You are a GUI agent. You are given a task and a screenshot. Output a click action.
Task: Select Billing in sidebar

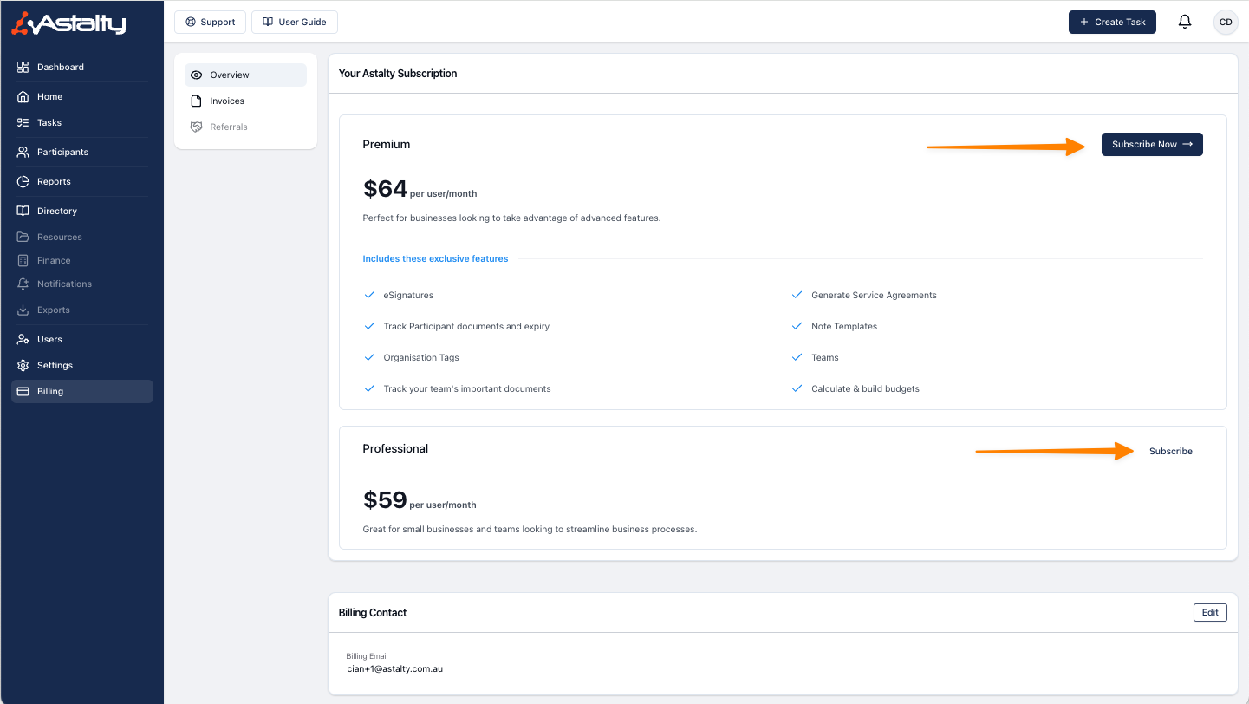tap(82, 391)
